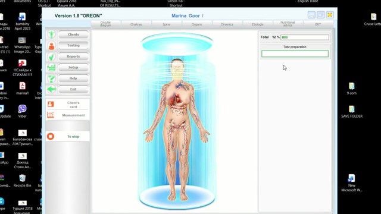The height and width of the screenshot is (214, 381).
Task: Click the Version 1.8 "OREON" title
Action: 78,16
